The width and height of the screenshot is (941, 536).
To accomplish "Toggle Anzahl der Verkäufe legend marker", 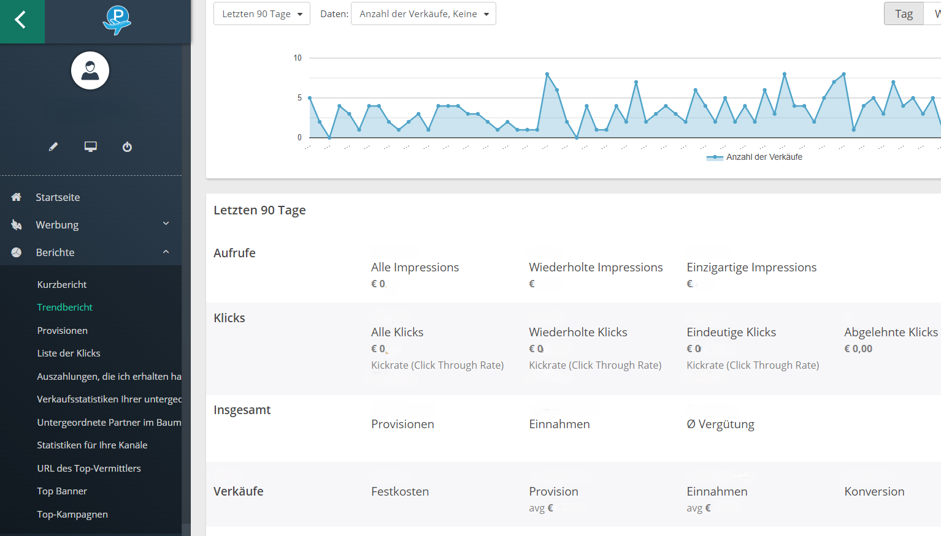I will [x=715, y=157].
